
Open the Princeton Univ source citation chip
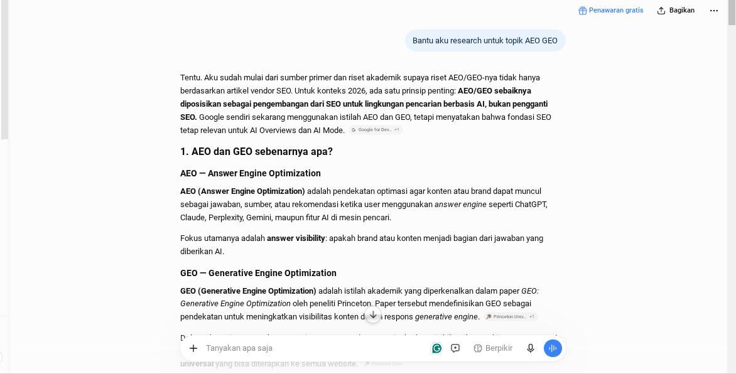coord(511,317)
